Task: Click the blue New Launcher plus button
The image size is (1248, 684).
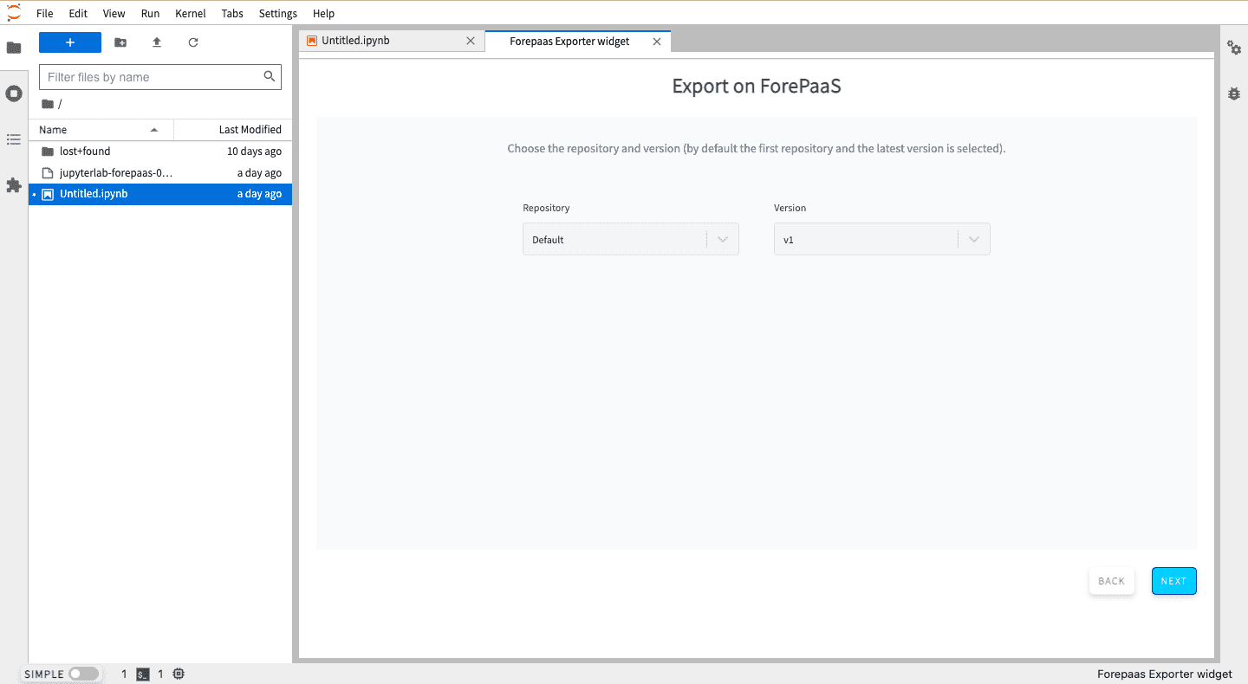Action: (x=70, y=42)
